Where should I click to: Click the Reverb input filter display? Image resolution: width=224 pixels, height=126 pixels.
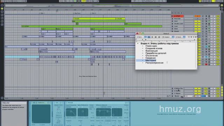[x=71, y=112]
